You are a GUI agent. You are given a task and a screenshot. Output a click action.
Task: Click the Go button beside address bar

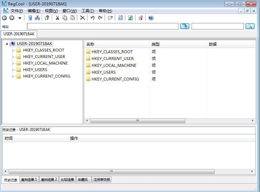tap(185, 26)
